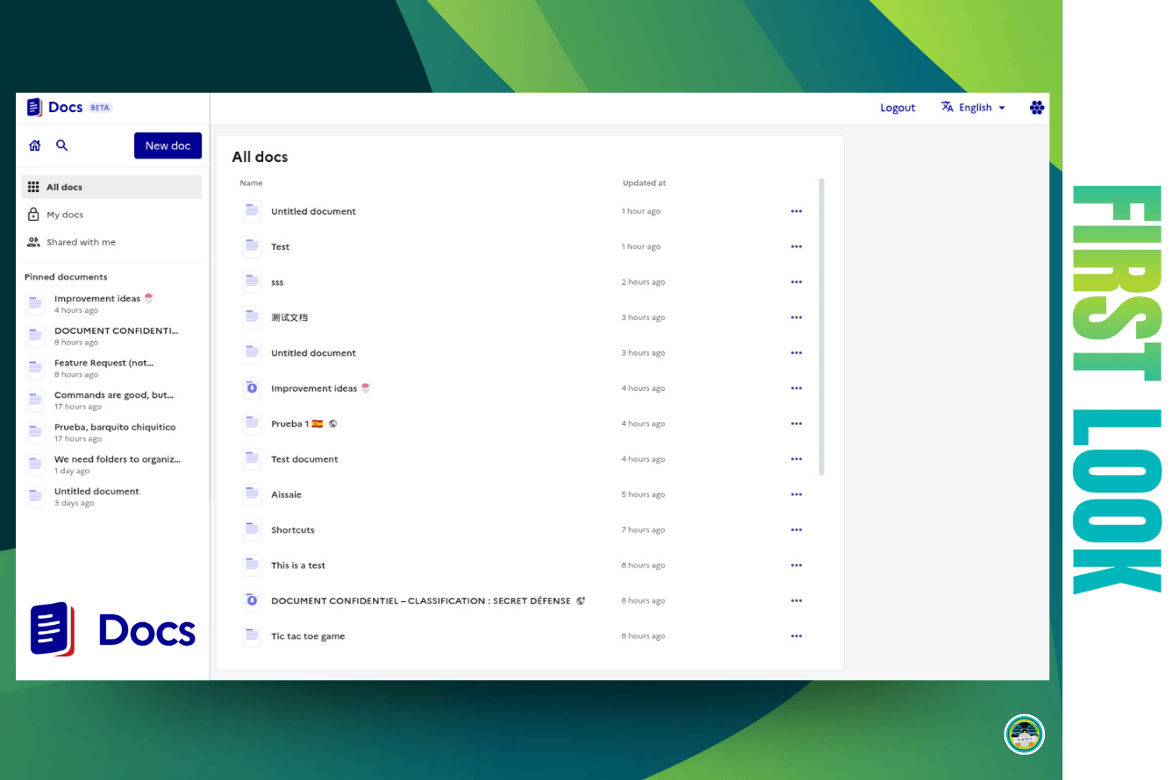Open more actions for This is a test
The image size is (1172, 780).
[796, 566]
